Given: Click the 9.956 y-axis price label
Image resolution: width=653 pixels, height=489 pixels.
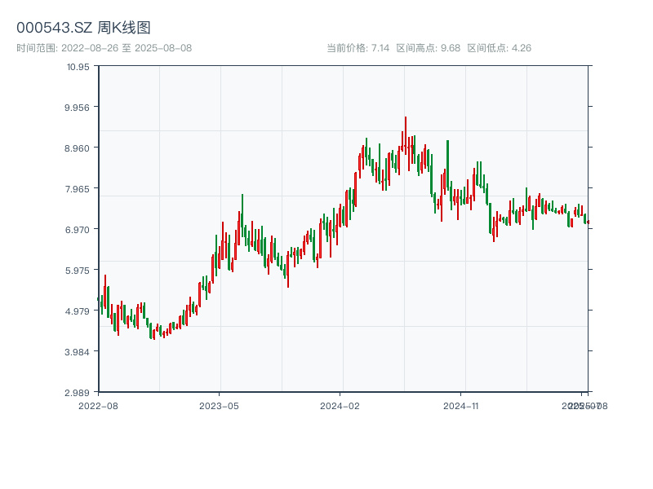Looking at the screenshot, I should (77, 107).
